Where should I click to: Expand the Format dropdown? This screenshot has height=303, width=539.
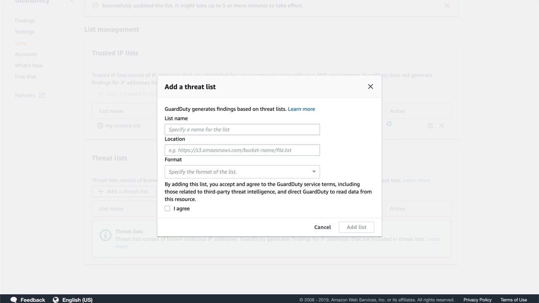coord(242,172)
